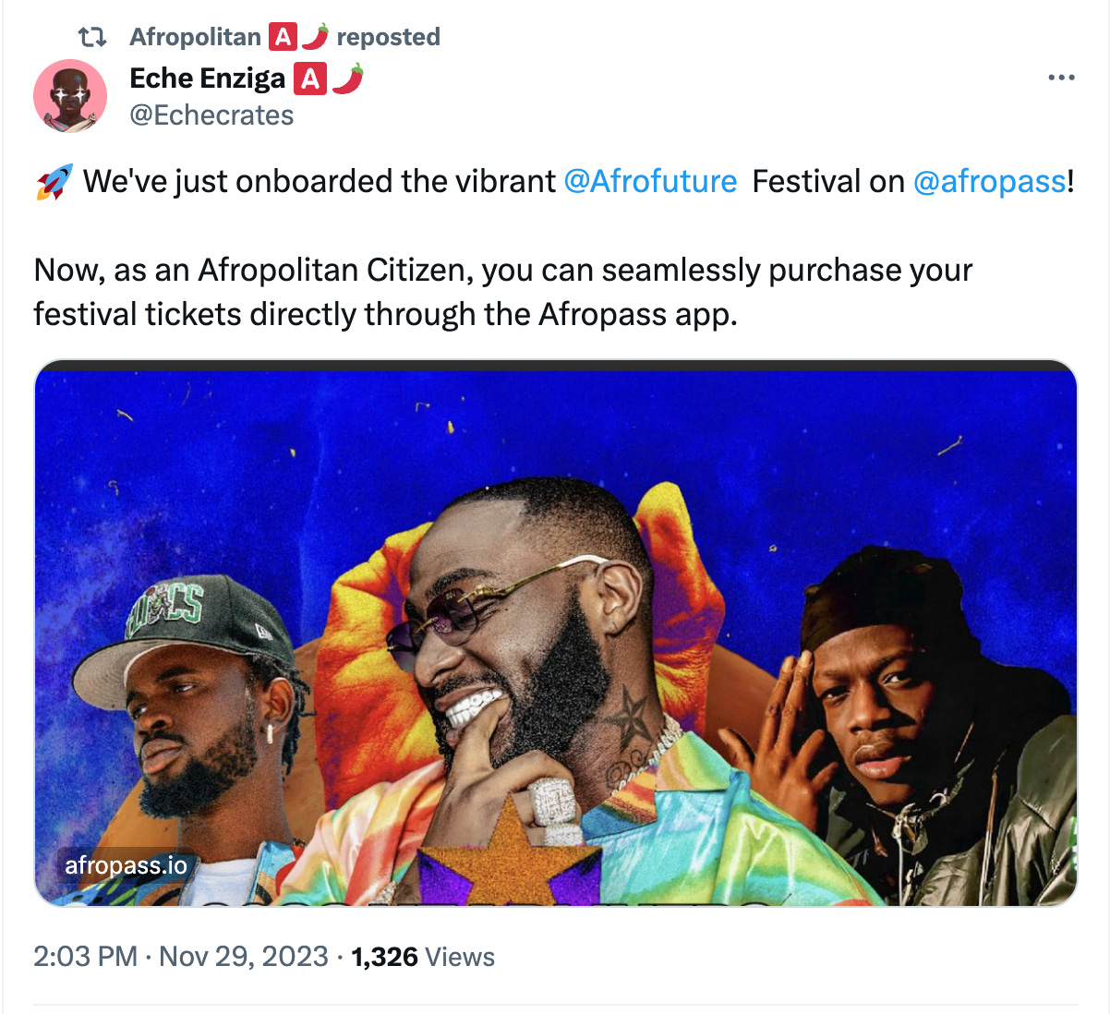Click the @Echecrates handle

pyautogui.click(x=211, y=115)
